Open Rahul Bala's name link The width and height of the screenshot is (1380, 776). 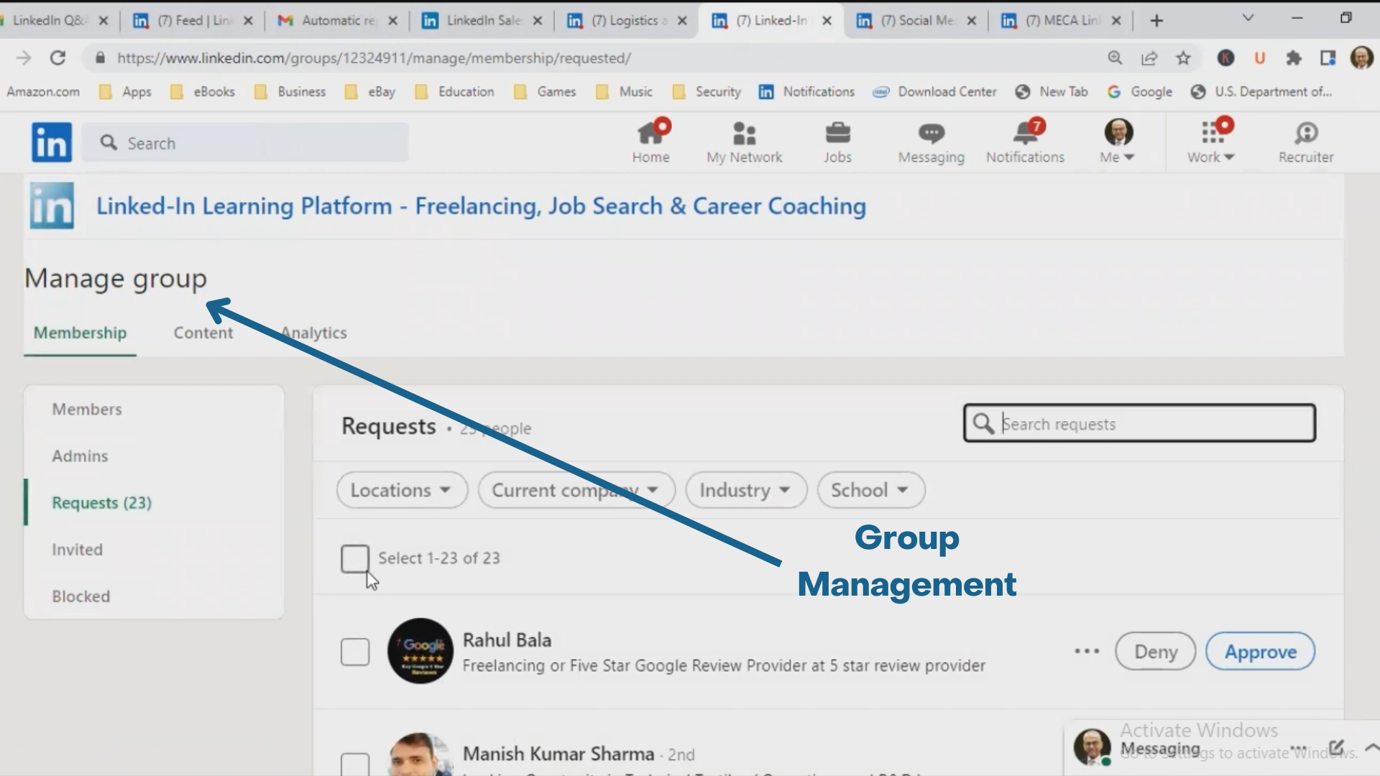point(507,639)
